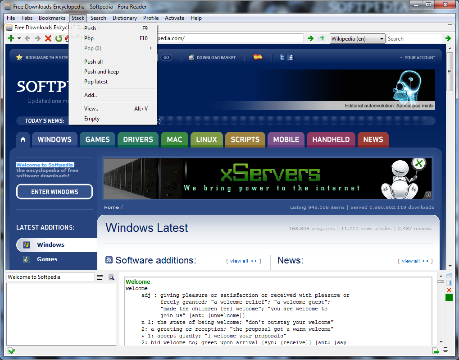Click the Bookmark This Site star icon
This screenshot has height=360, width=459.
pos(19,57)
